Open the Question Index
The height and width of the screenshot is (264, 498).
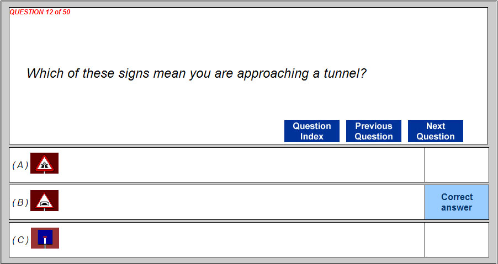[x=311, y=131]
